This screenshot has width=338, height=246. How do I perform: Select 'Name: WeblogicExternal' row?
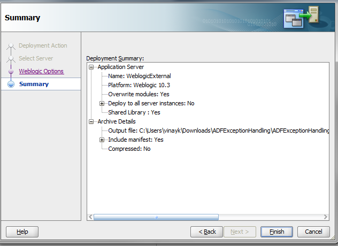click(140, 76)
